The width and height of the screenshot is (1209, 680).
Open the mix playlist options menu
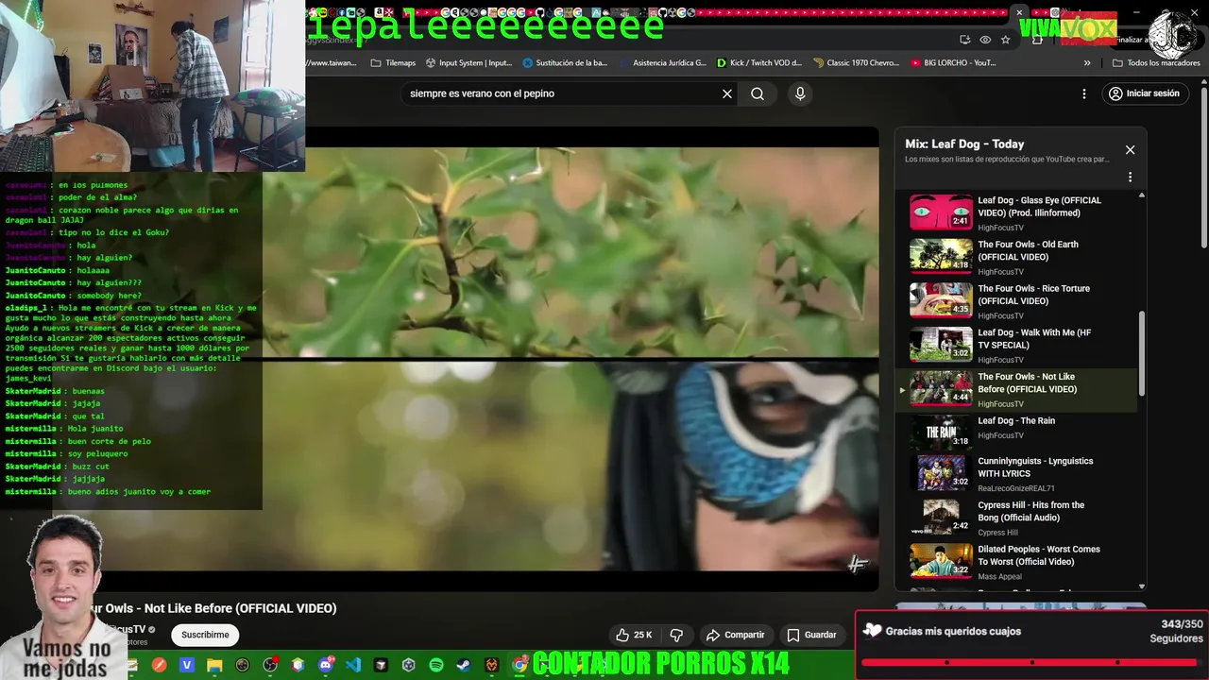[1130, 177]
